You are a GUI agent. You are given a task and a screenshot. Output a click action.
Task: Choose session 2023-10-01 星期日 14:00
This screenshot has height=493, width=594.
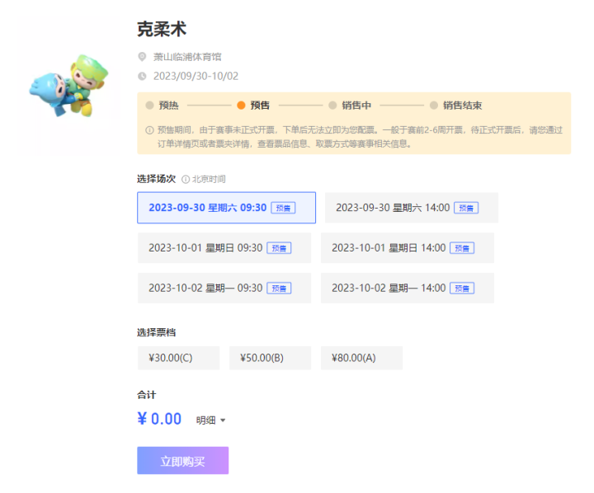(407, 247)
